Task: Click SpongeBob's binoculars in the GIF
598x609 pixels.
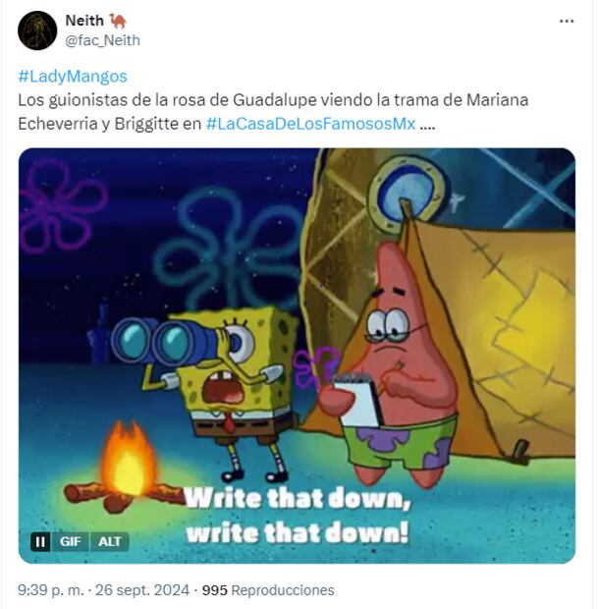Action: [163, 339]
